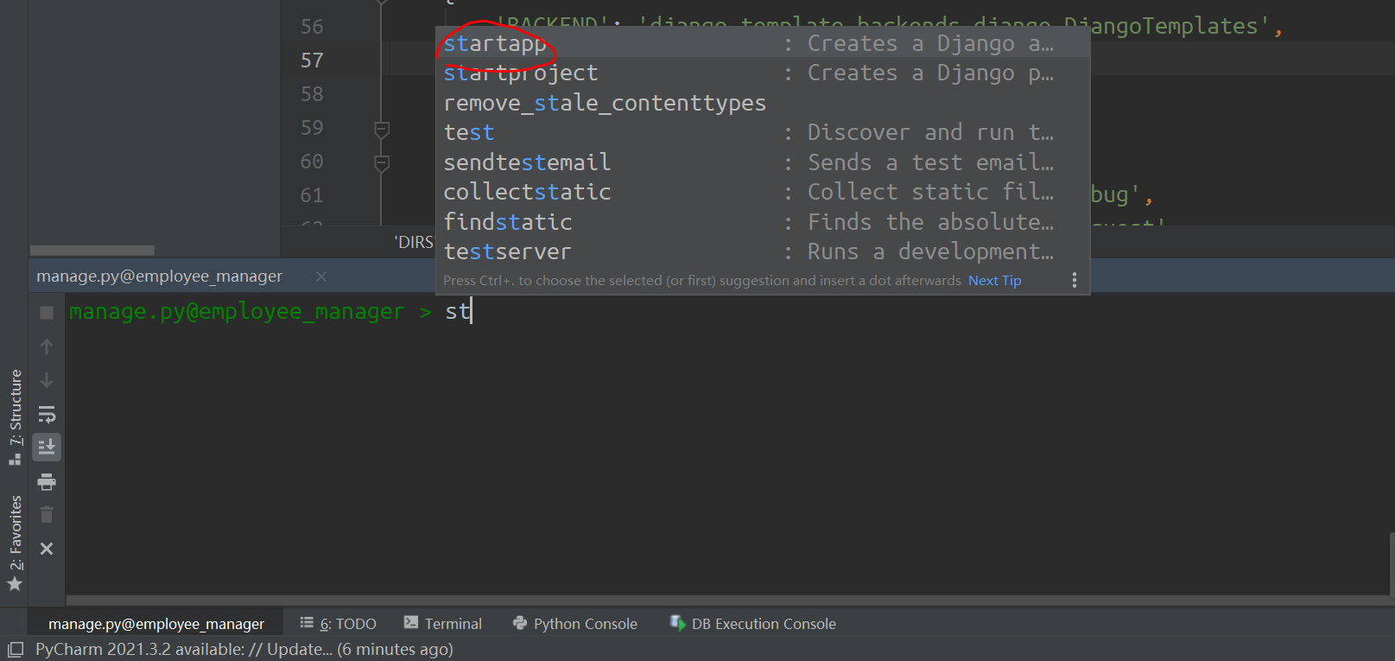
Task: Open the DB Execution Console tab
Action: (752, 624)
